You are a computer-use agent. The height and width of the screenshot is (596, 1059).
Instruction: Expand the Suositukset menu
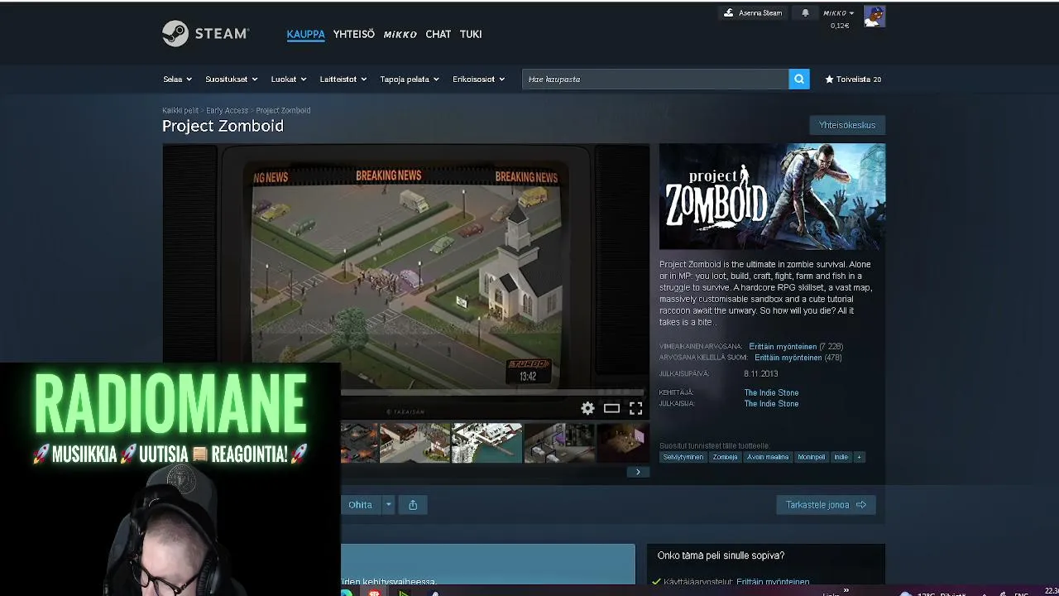tap(231, 79)
